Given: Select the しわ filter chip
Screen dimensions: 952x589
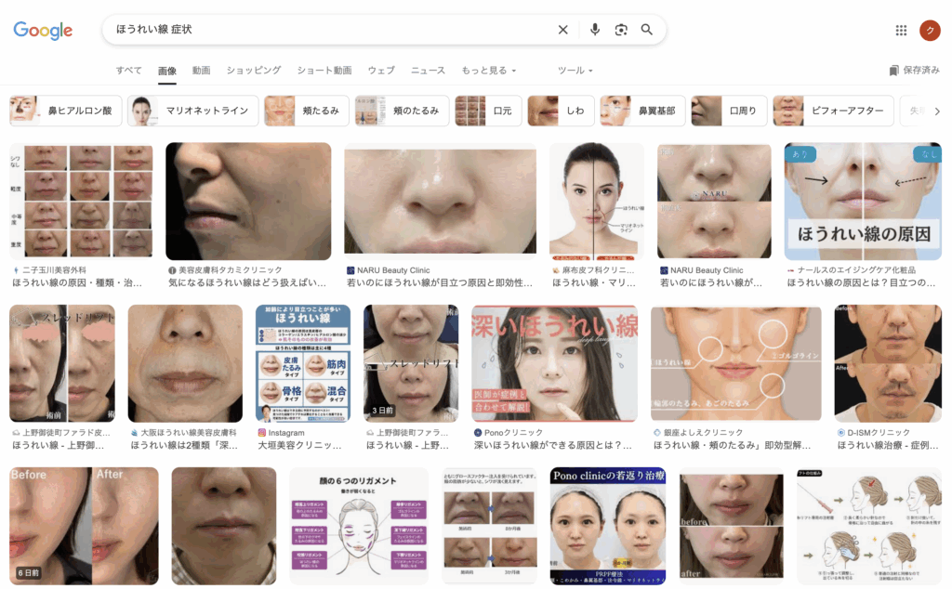Looking at the screenshot, I should coord(561,111).
